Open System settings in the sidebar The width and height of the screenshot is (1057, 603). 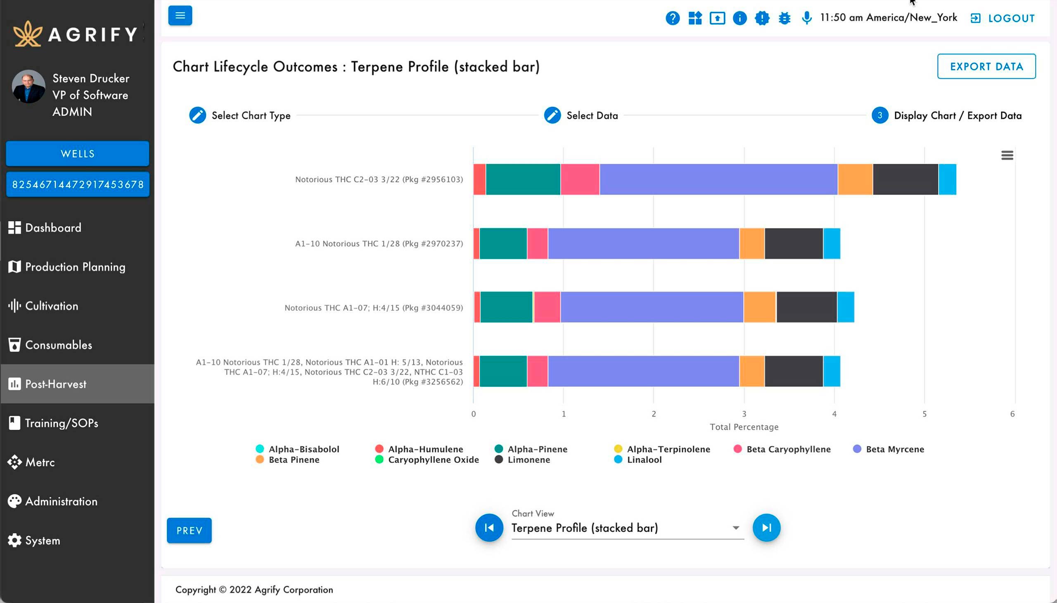(x=77, y=540)
